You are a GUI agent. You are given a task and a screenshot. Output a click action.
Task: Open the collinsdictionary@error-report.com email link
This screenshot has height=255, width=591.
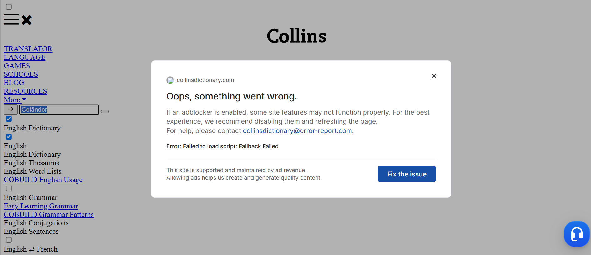click(297, 131)
